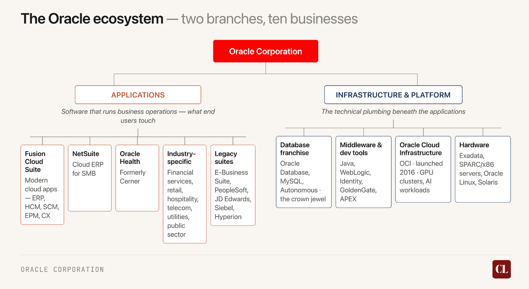529x289 pixels.
Task: Click the Industry-specific heading
Action: coord(181,158)
